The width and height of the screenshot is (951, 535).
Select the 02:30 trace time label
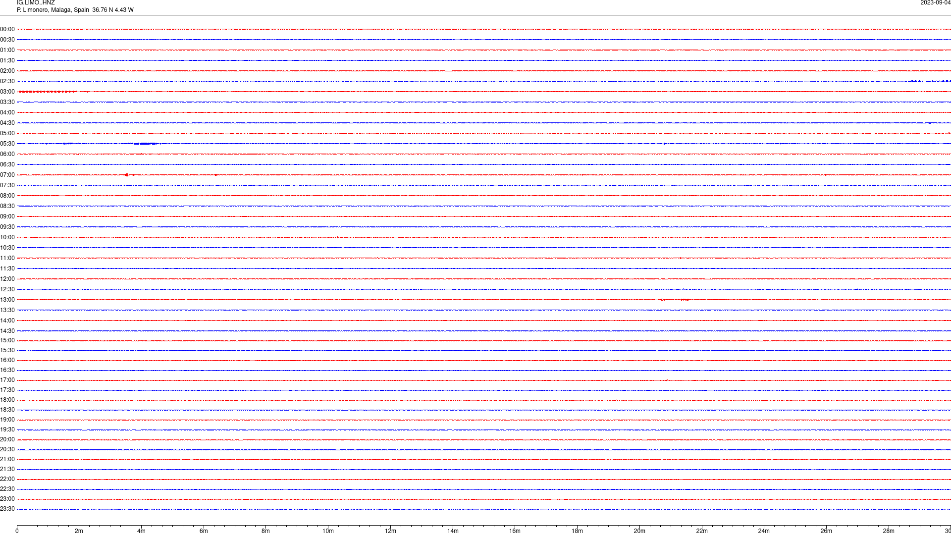click(7, 81)
